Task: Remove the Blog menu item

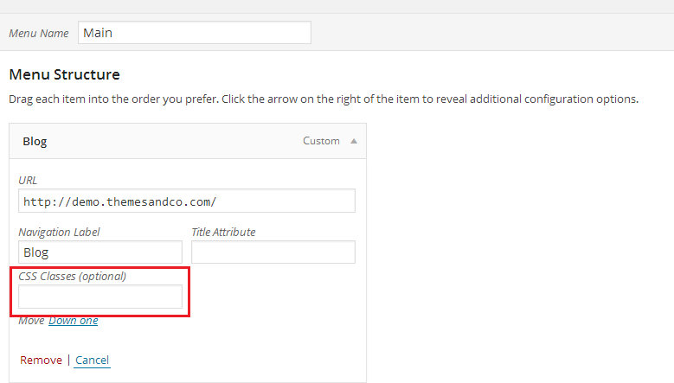Action: pyautogui.click(x=41, y=360)
